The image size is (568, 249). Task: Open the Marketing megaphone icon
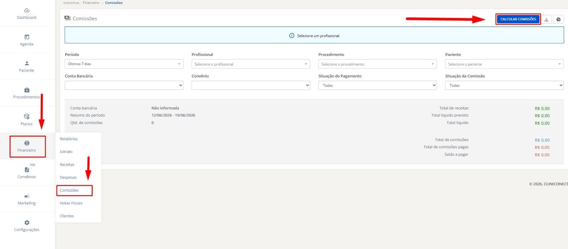point(27,196)
